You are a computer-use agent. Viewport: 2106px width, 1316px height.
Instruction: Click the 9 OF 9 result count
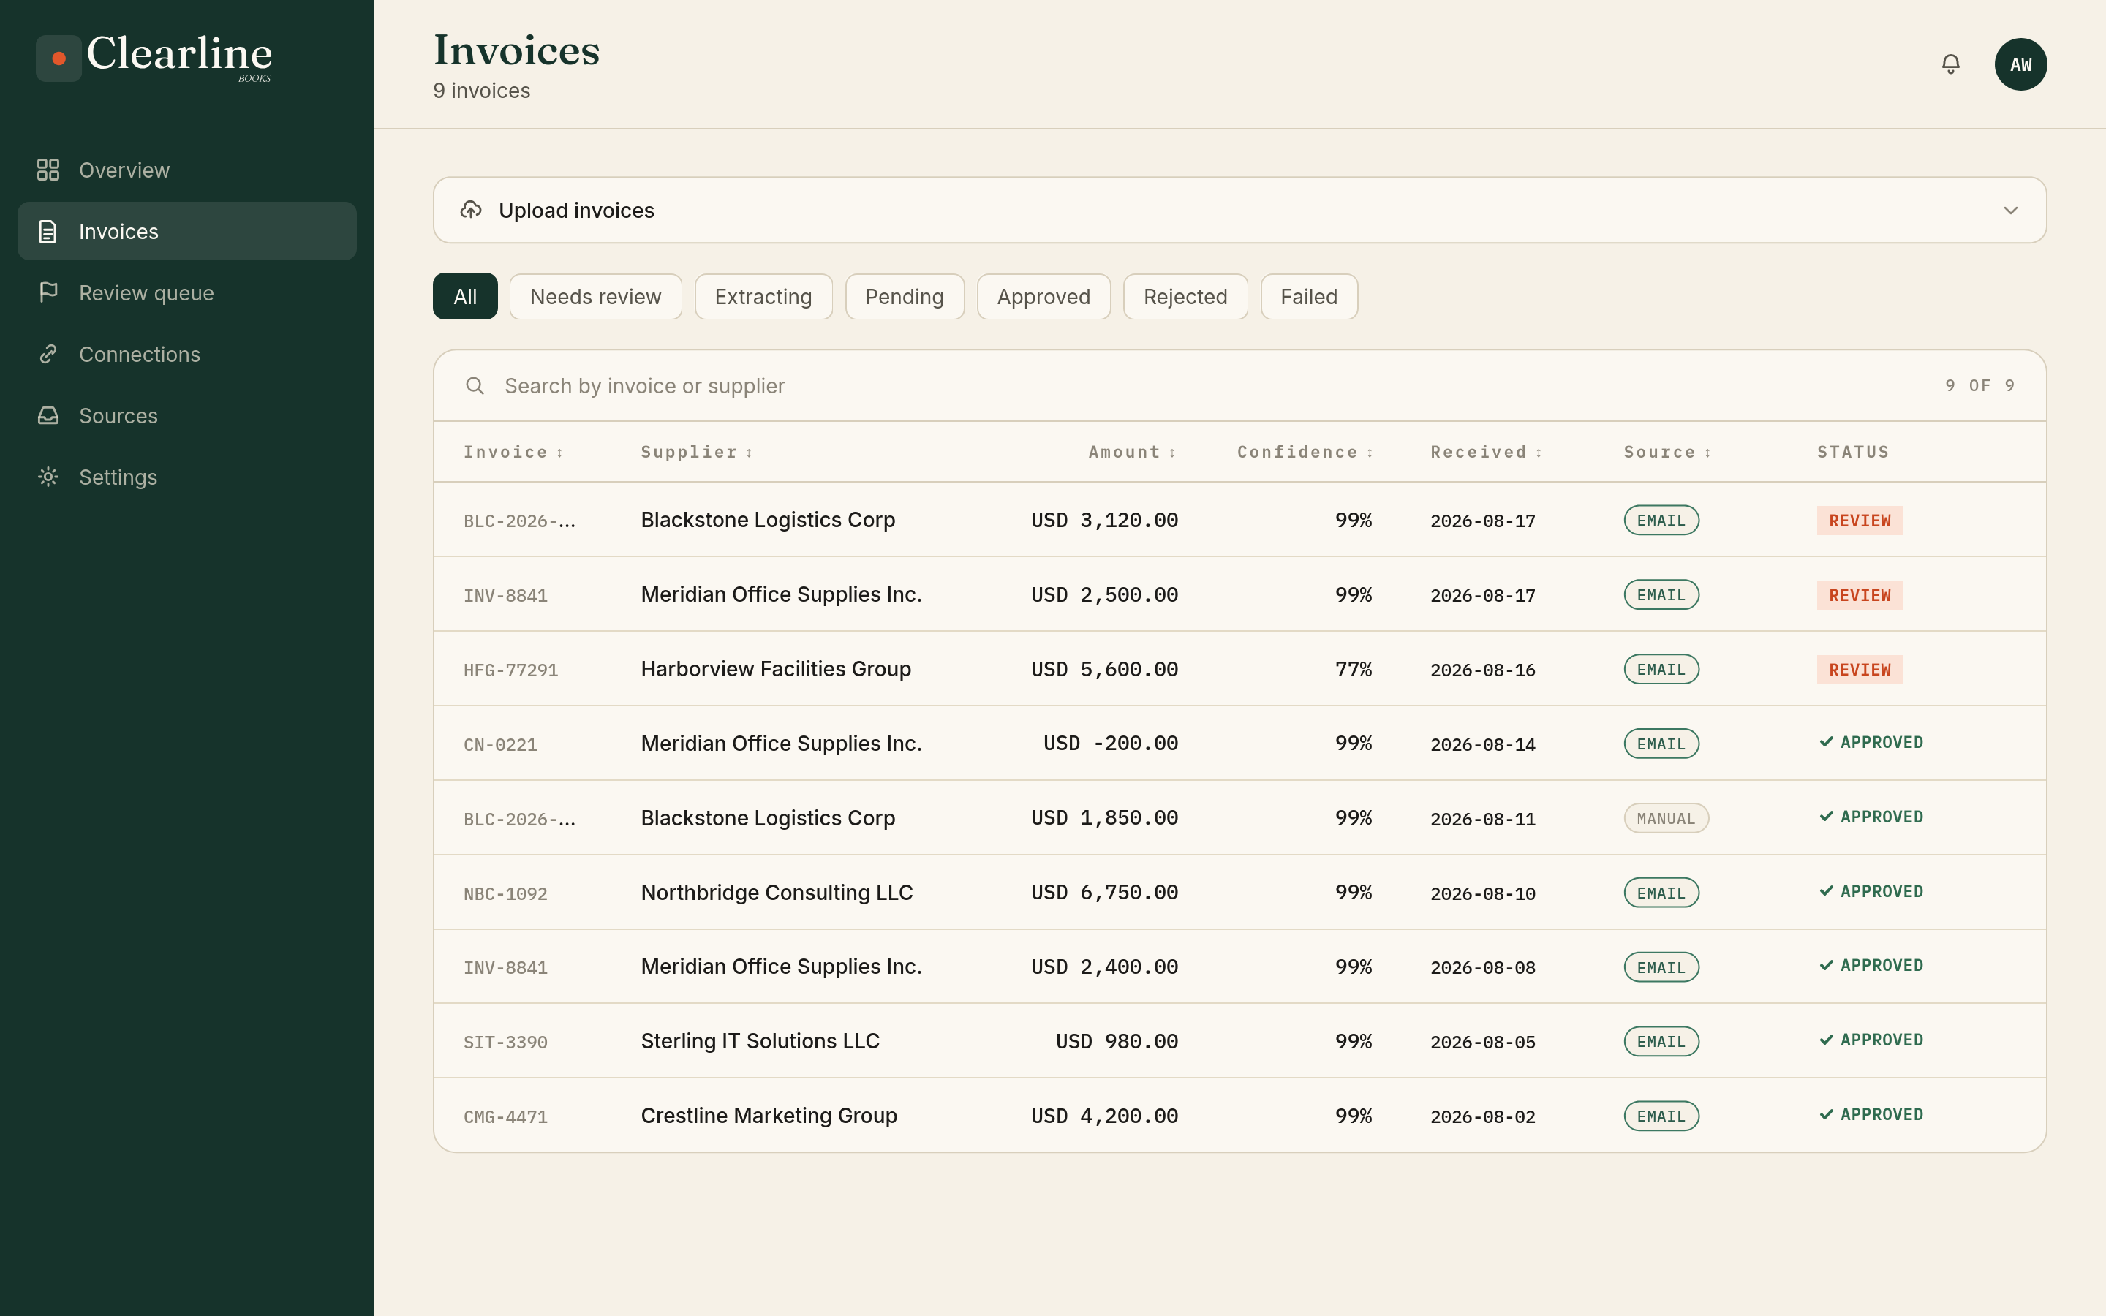[x=1979, y=385]
